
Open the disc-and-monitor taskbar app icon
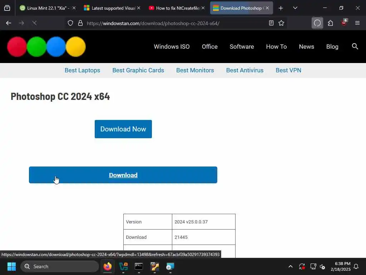[x=170, y=266]
